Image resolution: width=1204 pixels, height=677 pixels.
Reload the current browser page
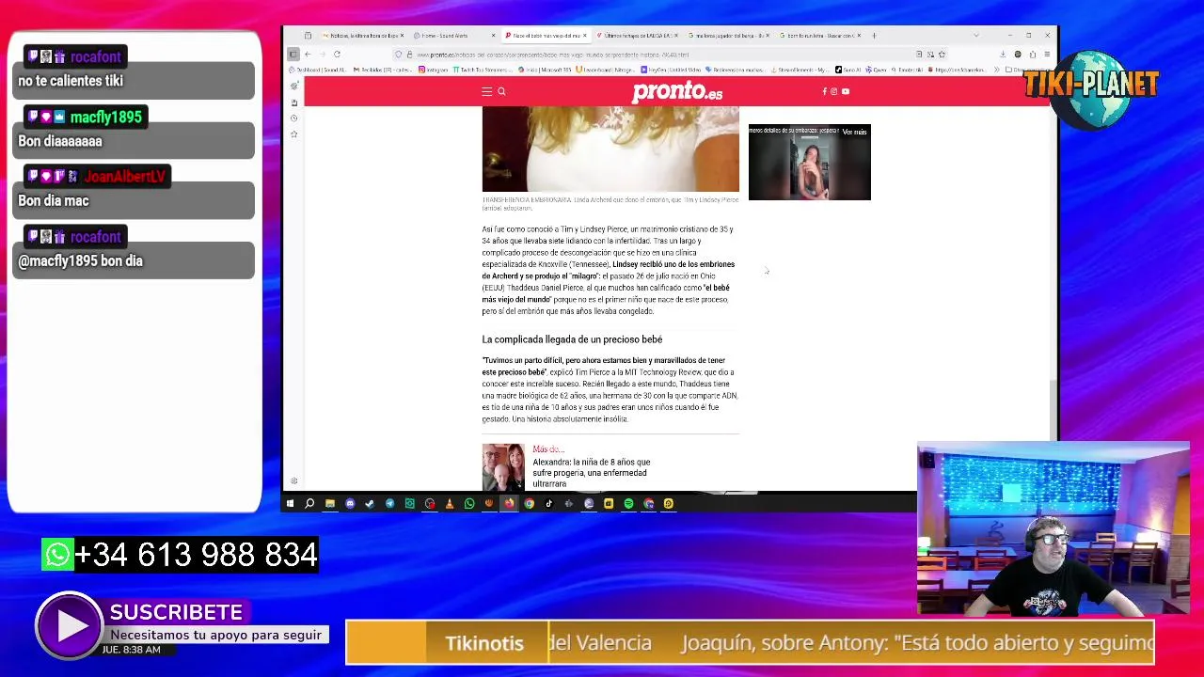pyautogui.click(x=337, y=55)
